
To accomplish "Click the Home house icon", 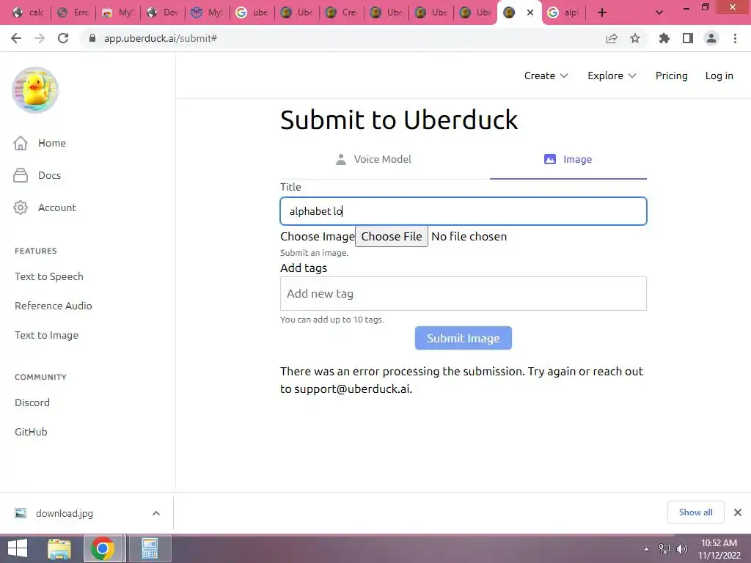I will pos(20,143).
